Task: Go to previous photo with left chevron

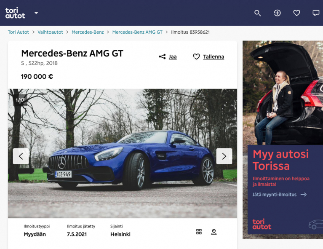Action: click(21, 156)
